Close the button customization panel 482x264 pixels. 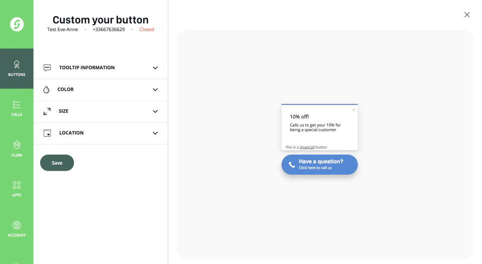(467, 15)
